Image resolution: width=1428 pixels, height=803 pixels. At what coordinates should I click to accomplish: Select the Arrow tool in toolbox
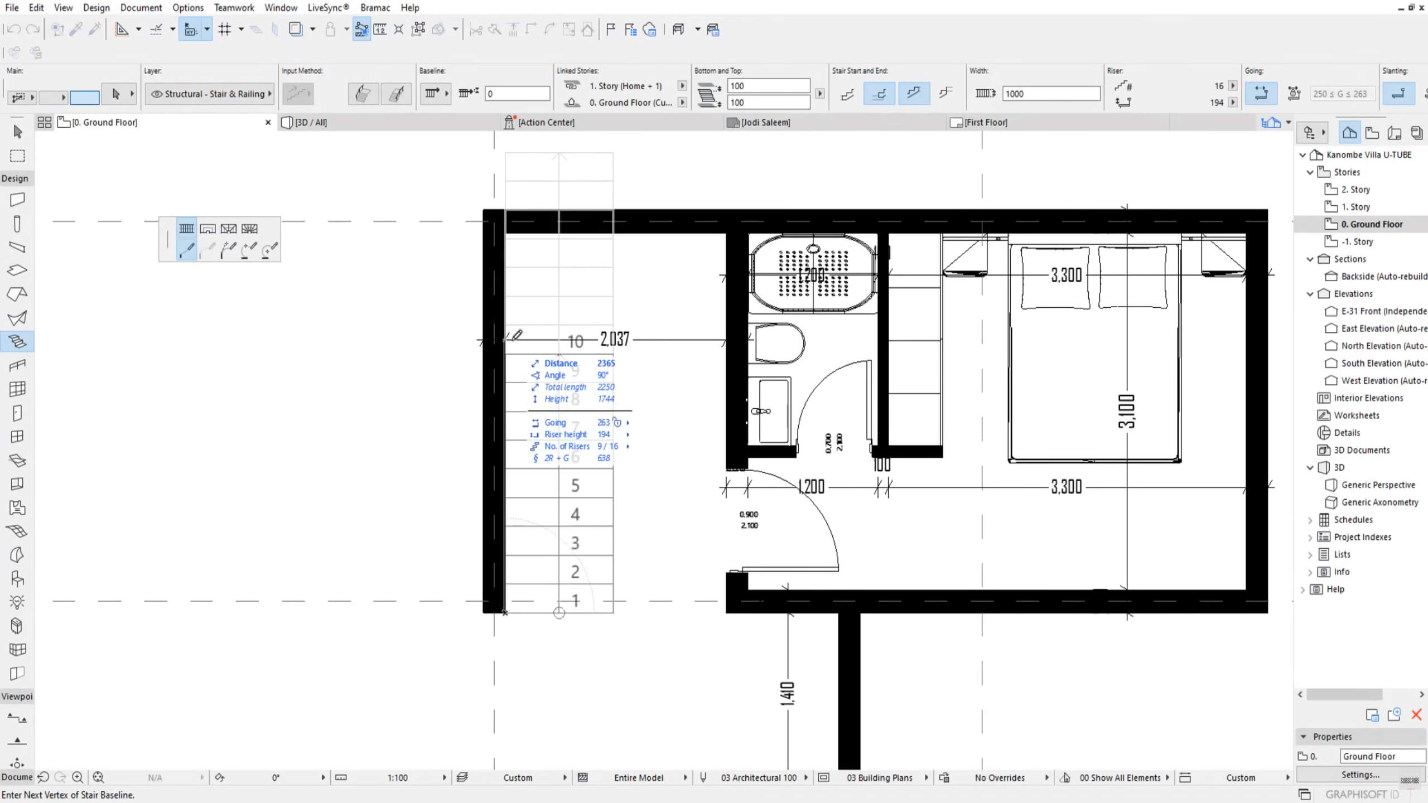point(17,132)
